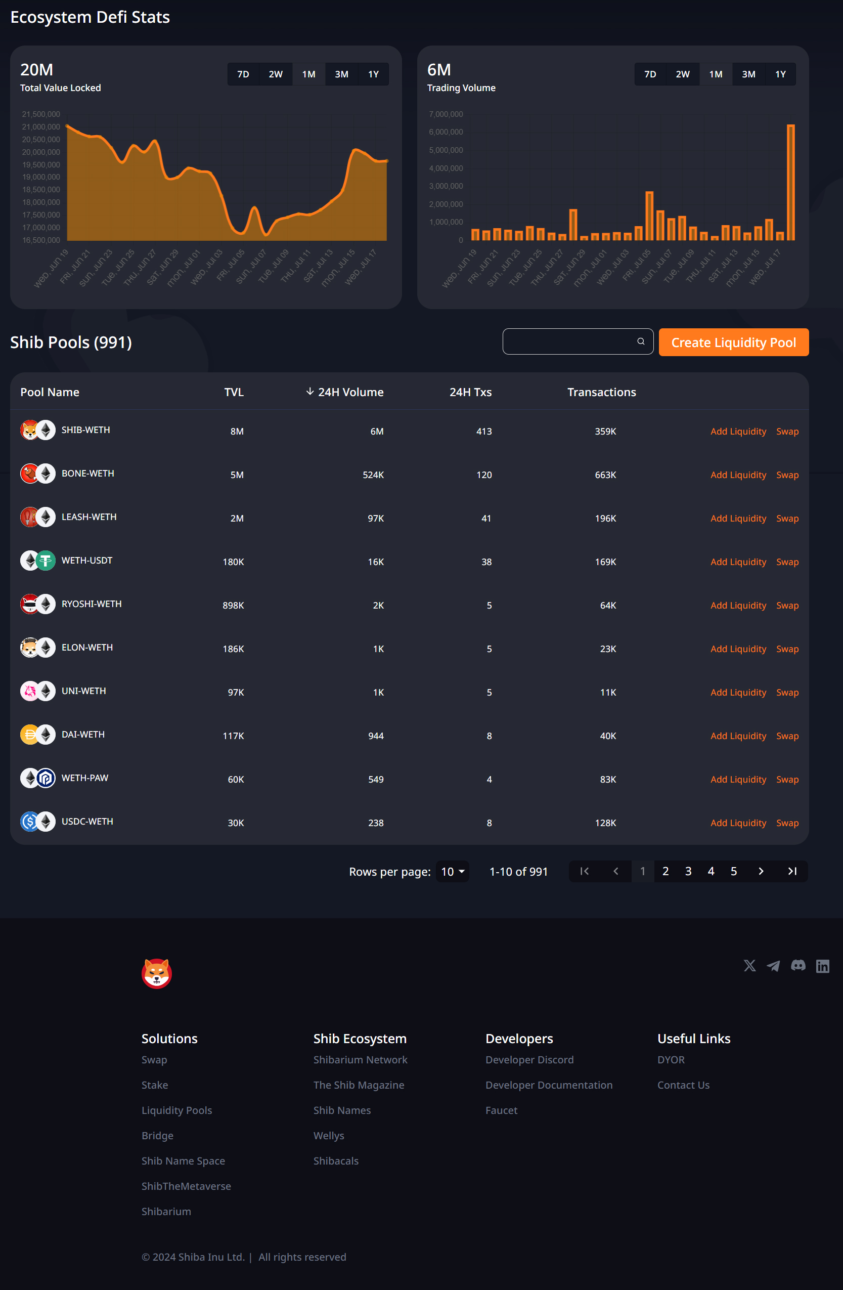Screen dimensions: 843x1290
Task: Select 7D range for Total Value Locked
Action: tap(243, 74)
